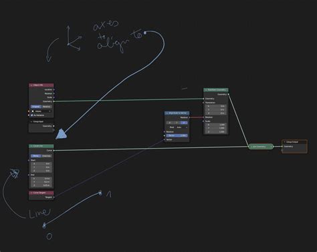
Task: Select Original transform space in Object Info
Action: [36, 107]
